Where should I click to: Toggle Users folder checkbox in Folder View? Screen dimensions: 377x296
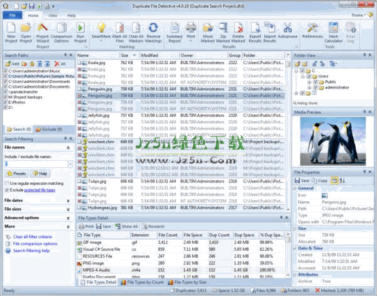coord(309,77)
